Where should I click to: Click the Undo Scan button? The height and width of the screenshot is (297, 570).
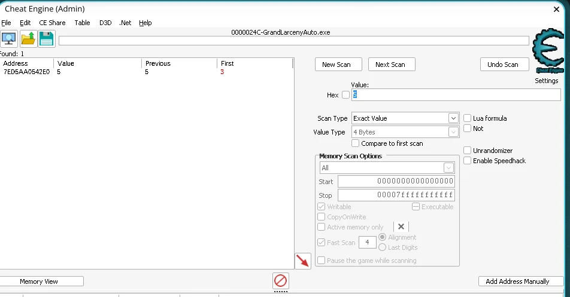[x=504, y=65]
